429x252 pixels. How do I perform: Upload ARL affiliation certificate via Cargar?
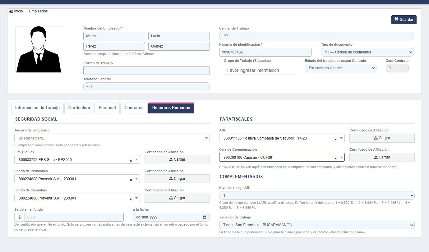382,138
